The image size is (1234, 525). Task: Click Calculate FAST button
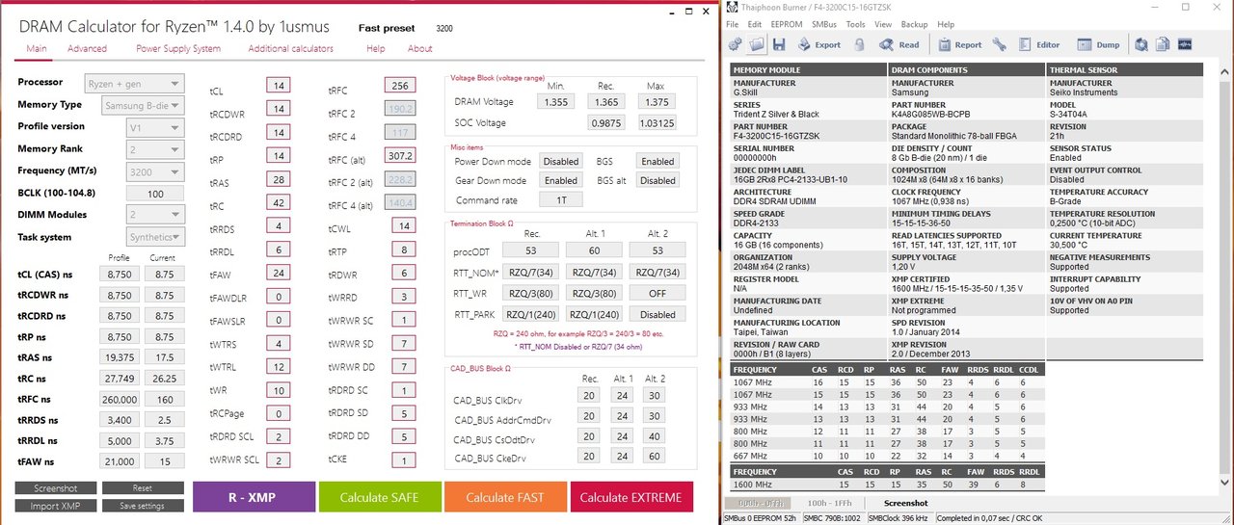[x=505, y=497]
